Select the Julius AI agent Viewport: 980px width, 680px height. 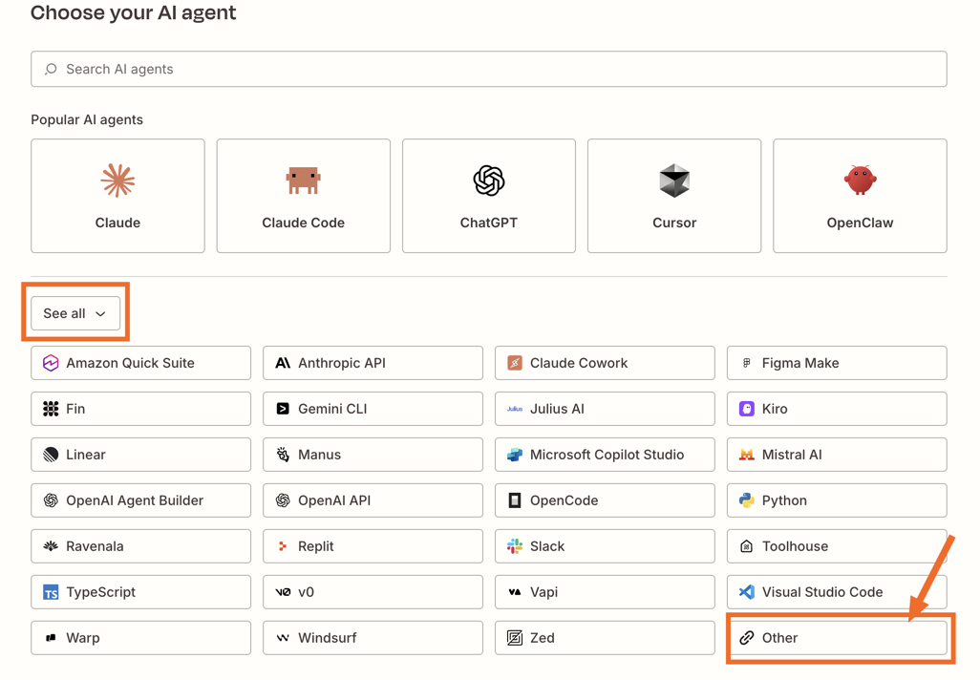click(x=605, y=409)
